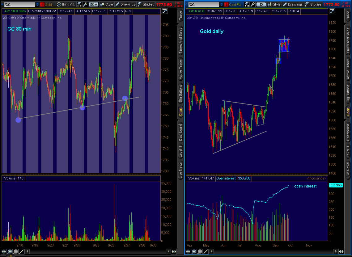Viewport: 352px width, 257px height.
Task: Open the Times And Sales side tab on the far right
Action: (348, 40)
